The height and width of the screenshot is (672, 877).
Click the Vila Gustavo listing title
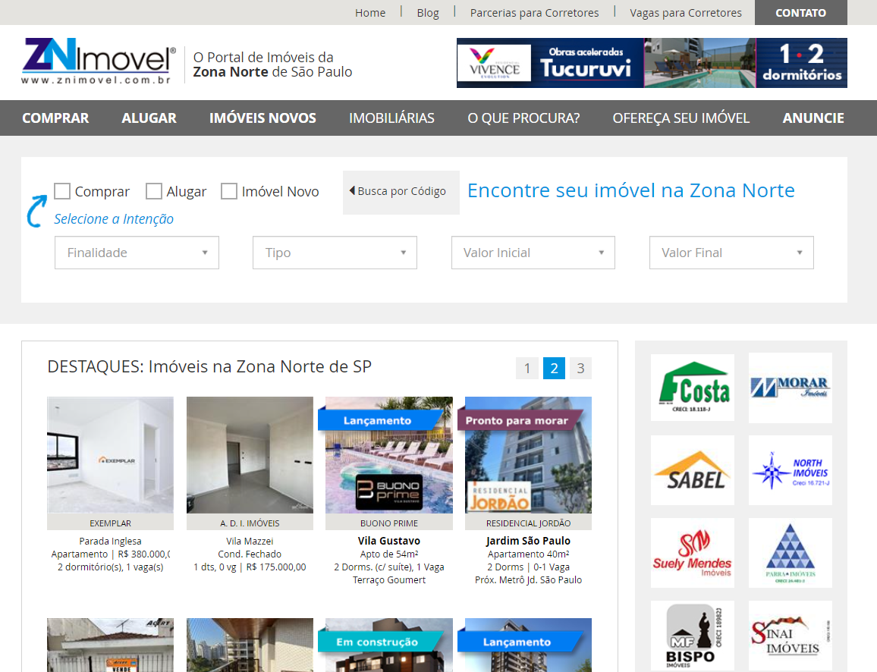tap(389, 541)
